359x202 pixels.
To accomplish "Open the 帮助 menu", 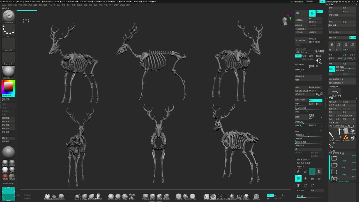I will point(128,5).
